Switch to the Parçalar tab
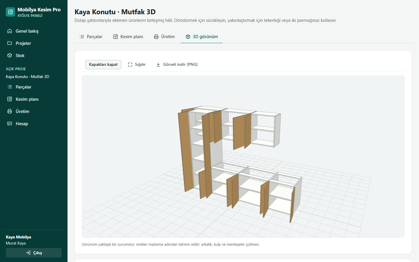This screenshot has width=419, height=262. (x=91, y=37)
